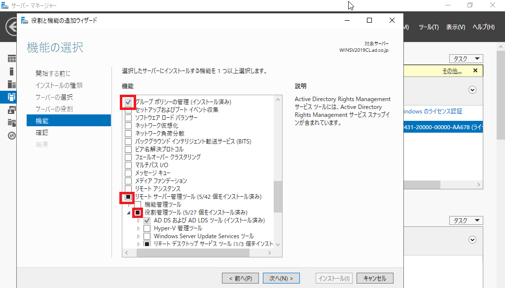Dismiss the yellow notification bar with X

pyautogui.click(x=475, y=71)
